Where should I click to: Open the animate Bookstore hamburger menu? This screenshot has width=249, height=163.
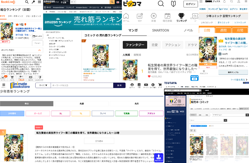[4, 85]
